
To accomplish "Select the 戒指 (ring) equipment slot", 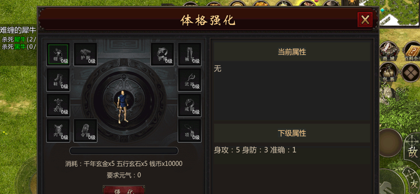I will [x=190, y=105].
